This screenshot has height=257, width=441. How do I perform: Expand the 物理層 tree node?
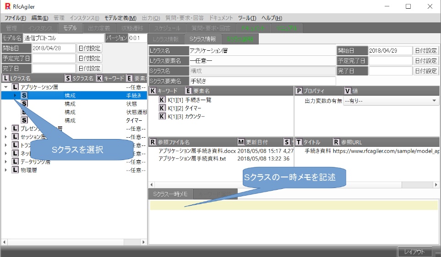(5, 170)
